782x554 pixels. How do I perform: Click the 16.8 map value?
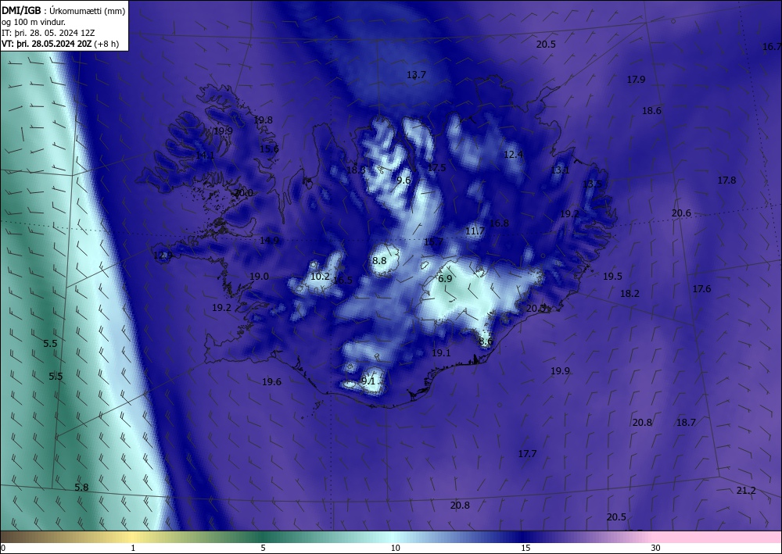pos(499,223)
